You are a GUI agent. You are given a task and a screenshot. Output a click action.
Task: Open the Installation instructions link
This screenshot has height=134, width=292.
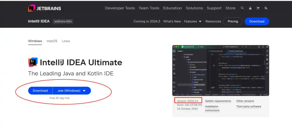click(212, 108)
